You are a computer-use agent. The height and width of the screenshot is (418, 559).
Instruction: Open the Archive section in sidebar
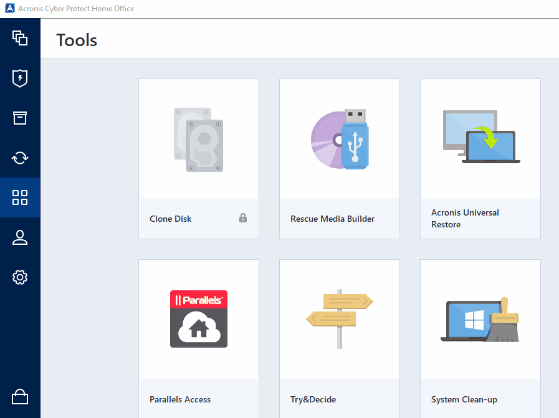tap(20, 118)
